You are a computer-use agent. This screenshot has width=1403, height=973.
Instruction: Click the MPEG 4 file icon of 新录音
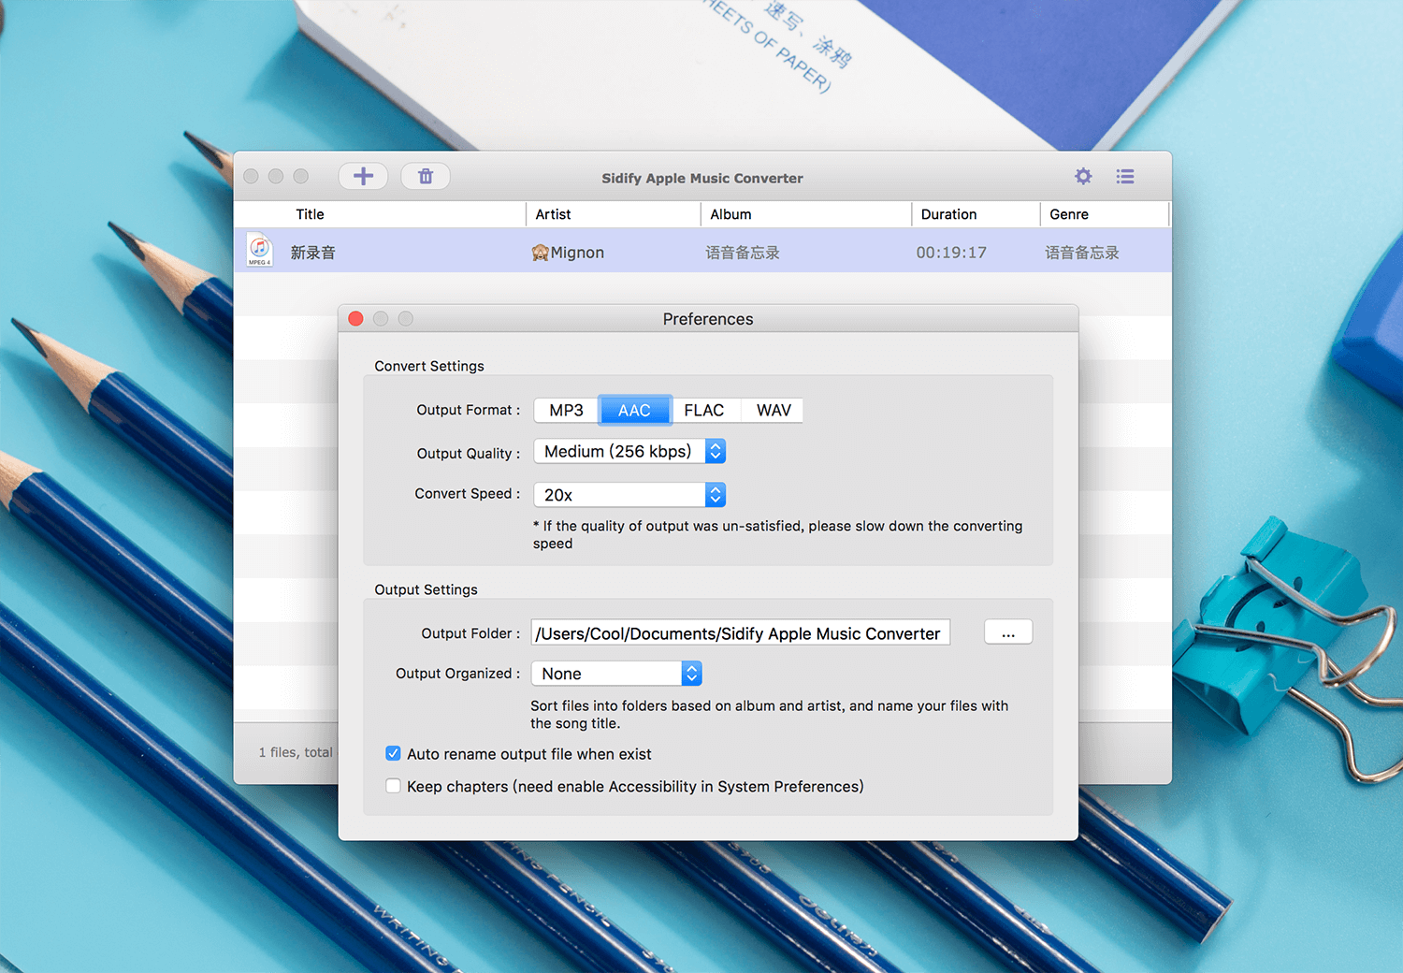pos(260,251)
